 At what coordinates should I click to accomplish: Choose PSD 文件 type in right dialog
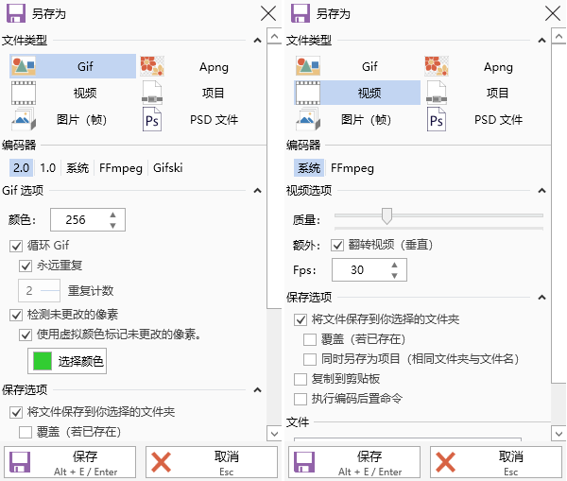click(x=487, y=120)
